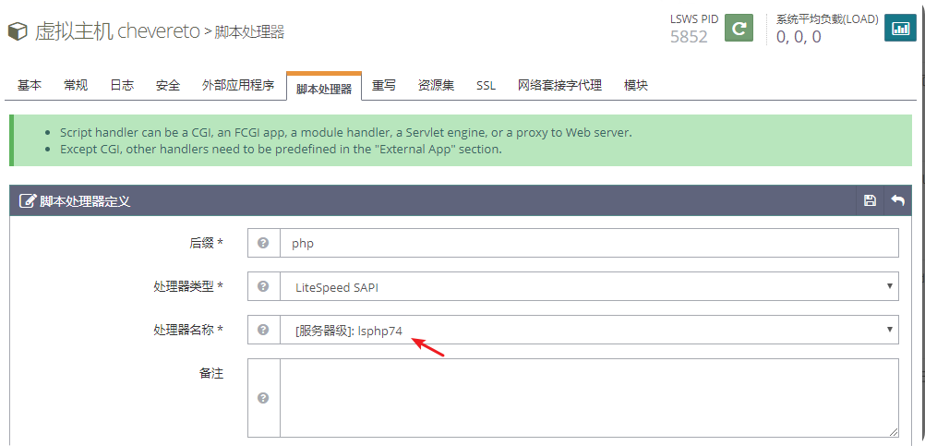Click the back arrow in panel header
Viewport: 925px width, 446px height.
pos(897,200)
